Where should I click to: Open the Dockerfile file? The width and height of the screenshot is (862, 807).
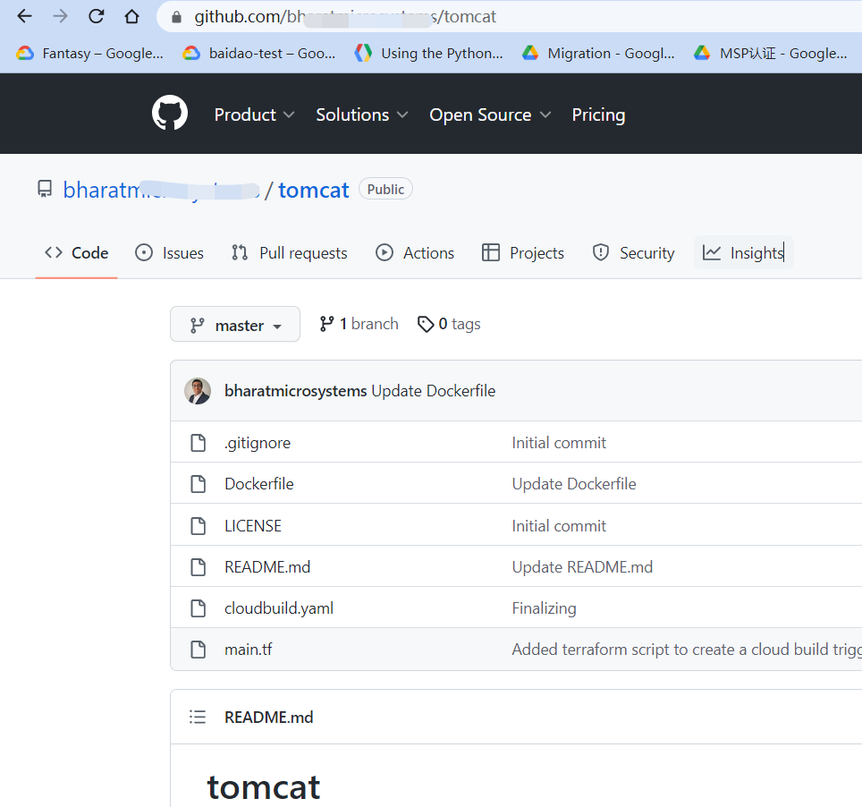pos(259,484)
